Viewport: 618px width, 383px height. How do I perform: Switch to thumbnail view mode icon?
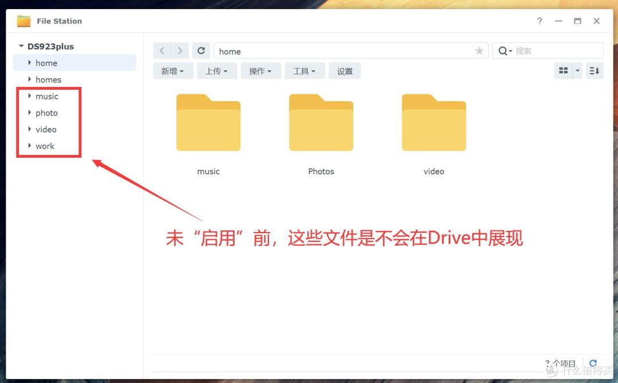(563, 71)
